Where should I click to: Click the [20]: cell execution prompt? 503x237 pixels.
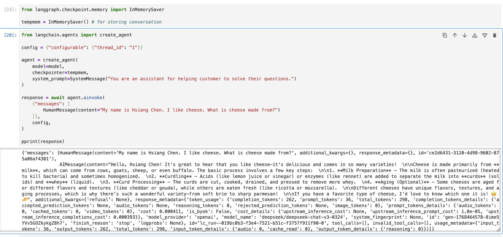[10, 35]
